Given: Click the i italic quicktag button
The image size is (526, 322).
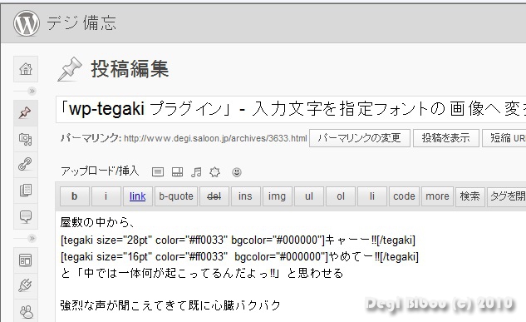Looking at the screenshot, I should [106, 196].
